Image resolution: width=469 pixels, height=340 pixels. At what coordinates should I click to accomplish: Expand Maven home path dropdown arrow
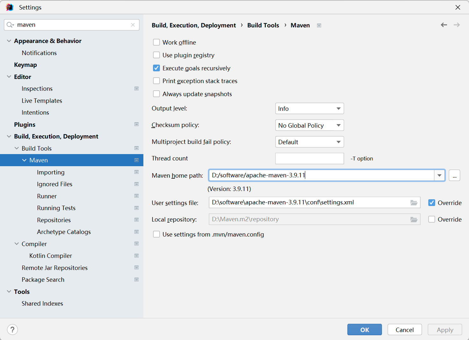tap(439, 175)
